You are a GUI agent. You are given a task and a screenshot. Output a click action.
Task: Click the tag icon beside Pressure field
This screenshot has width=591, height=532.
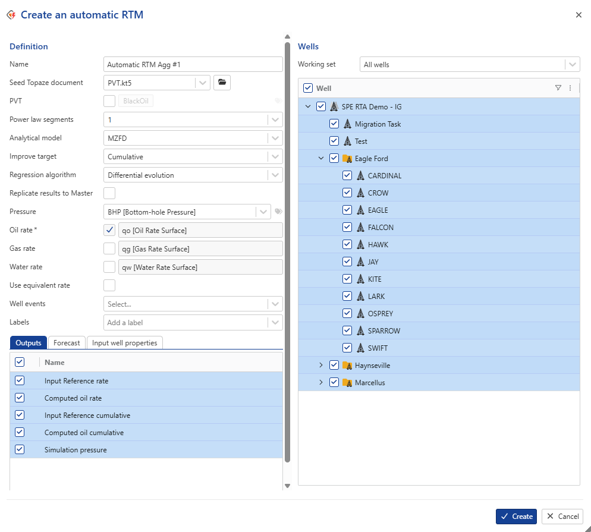(x=278, y=212)
